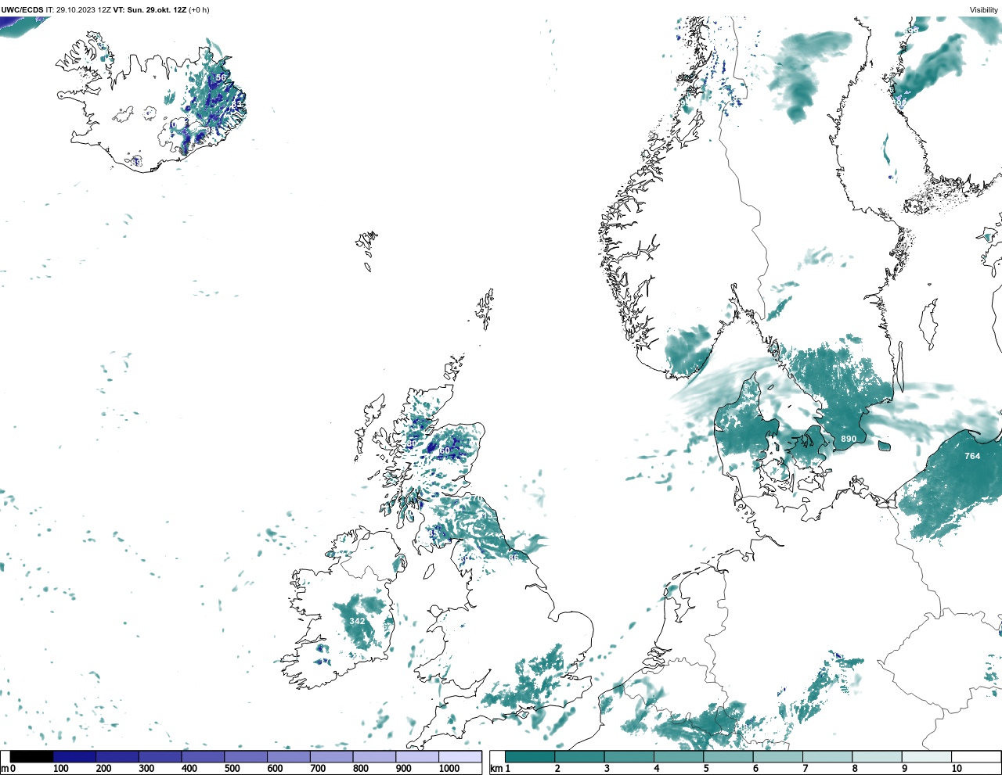Image resolution: width=1002 pixels, height=775 pixels.
Task: Select the '5' tick label in km legend
Action: click(706, 769)
